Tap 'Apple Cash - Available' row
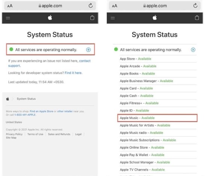 (x=158, y=96)
